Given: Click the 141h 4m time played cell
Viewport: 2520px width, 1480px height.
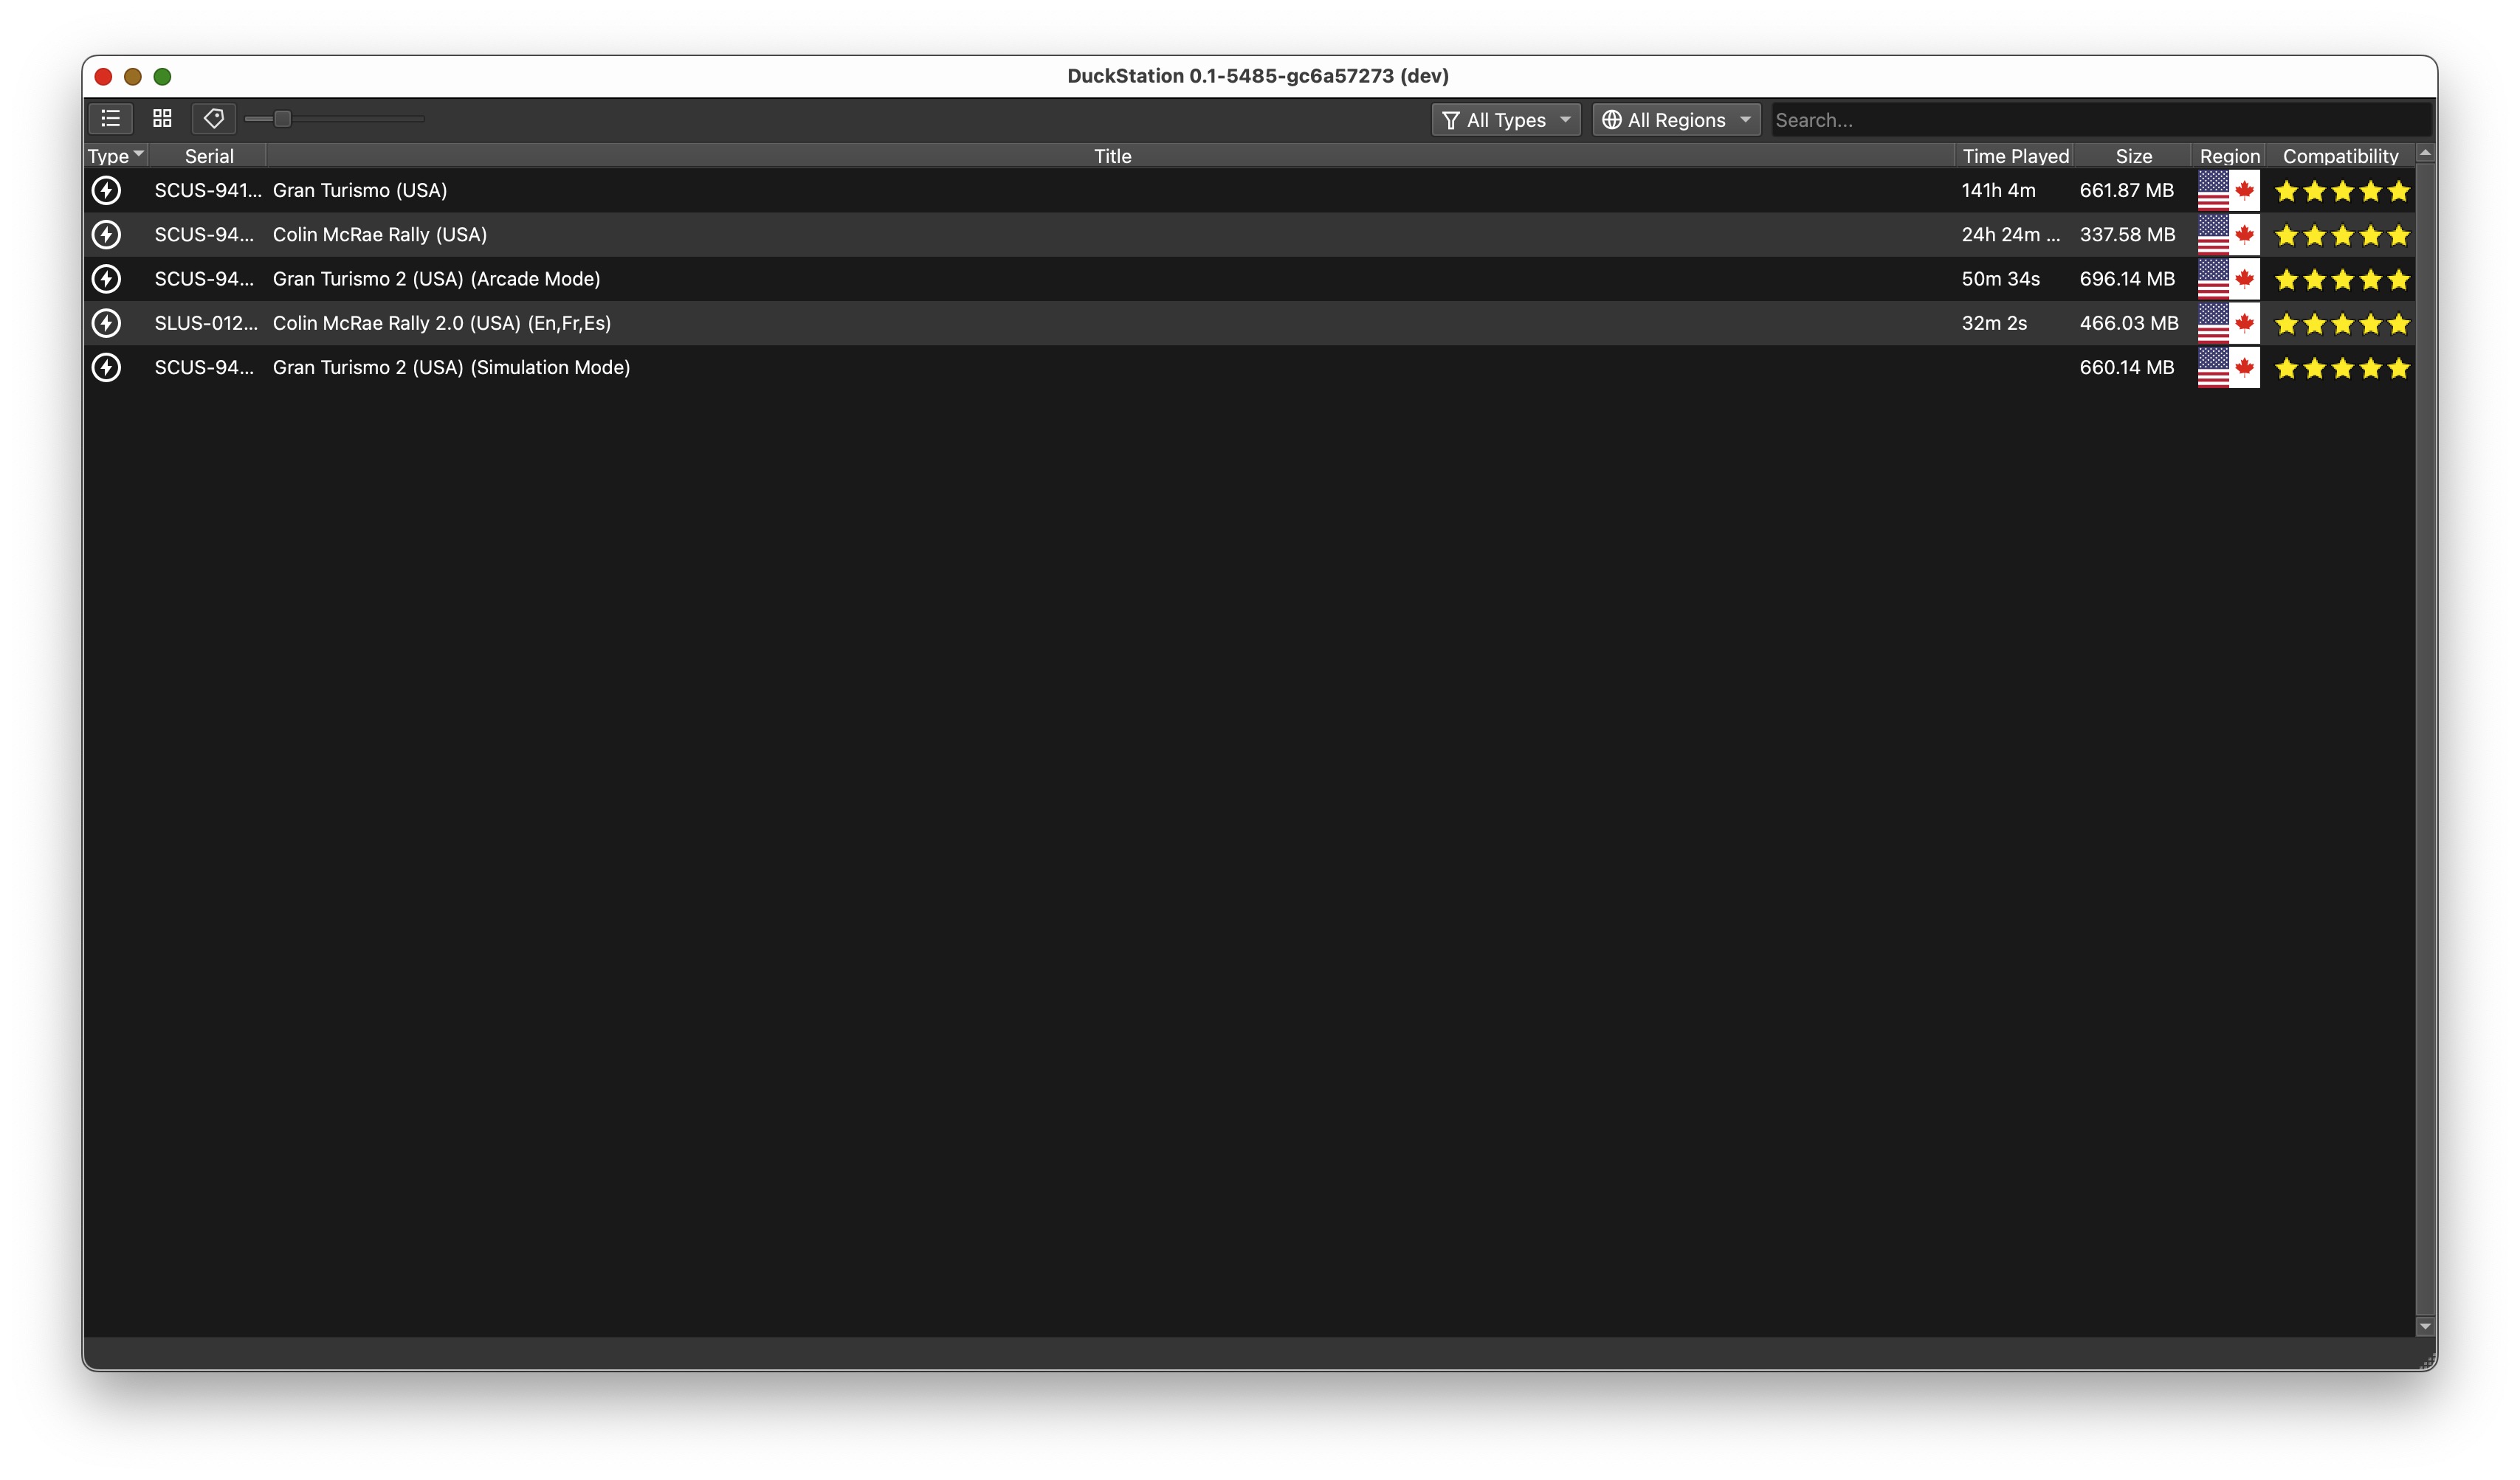Looking at the screenshot, I should 1998,190.
